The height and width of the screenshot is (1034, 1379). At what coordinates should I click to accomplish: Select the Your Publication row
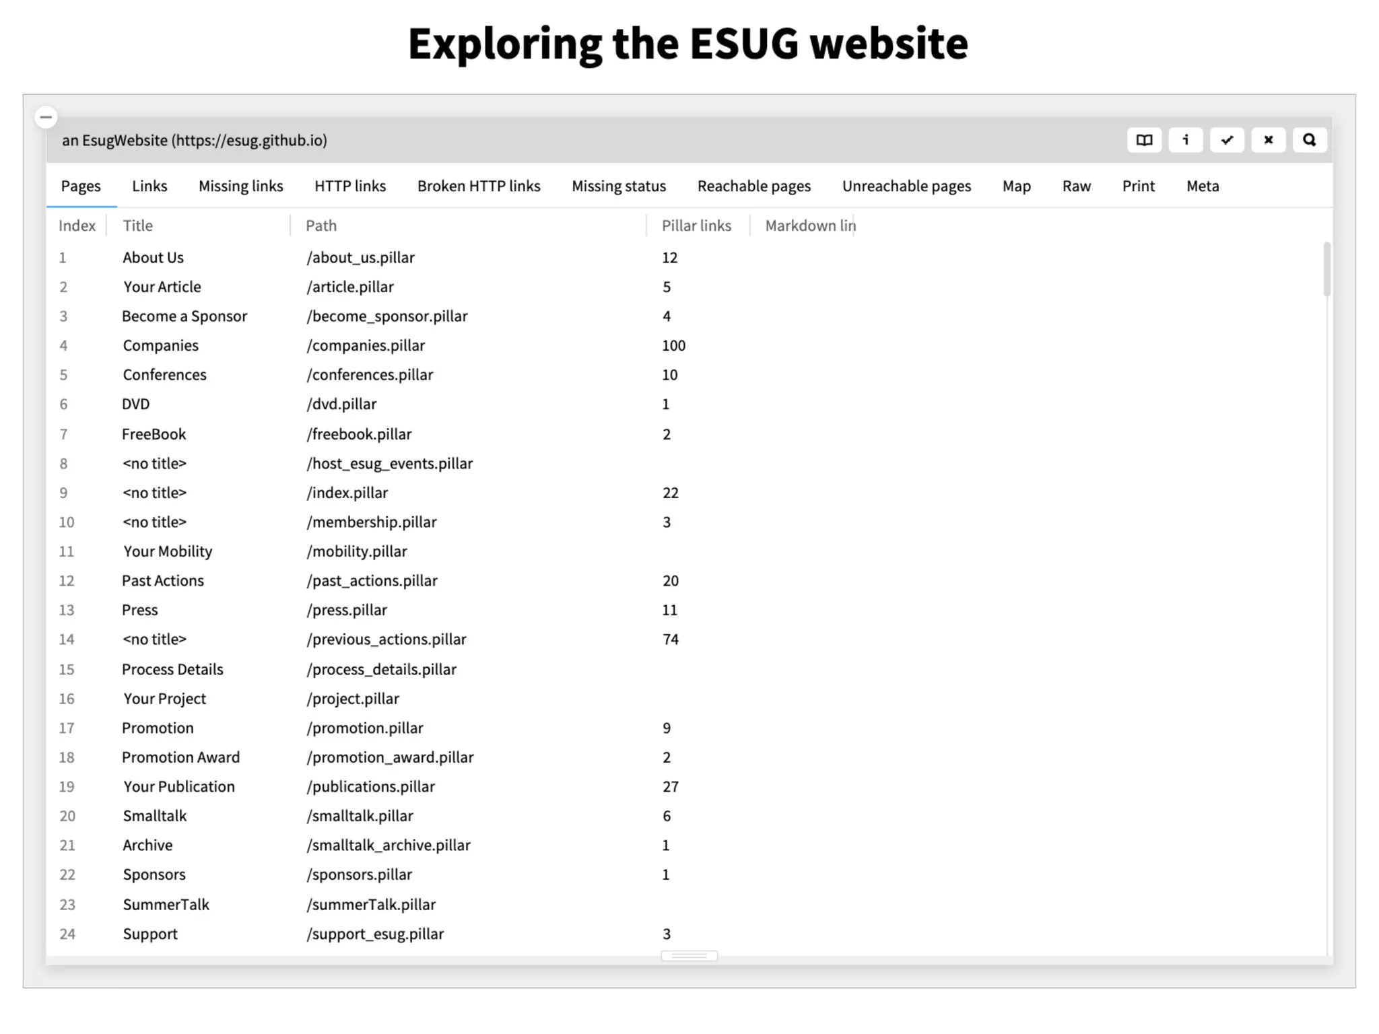coord(179,786)
